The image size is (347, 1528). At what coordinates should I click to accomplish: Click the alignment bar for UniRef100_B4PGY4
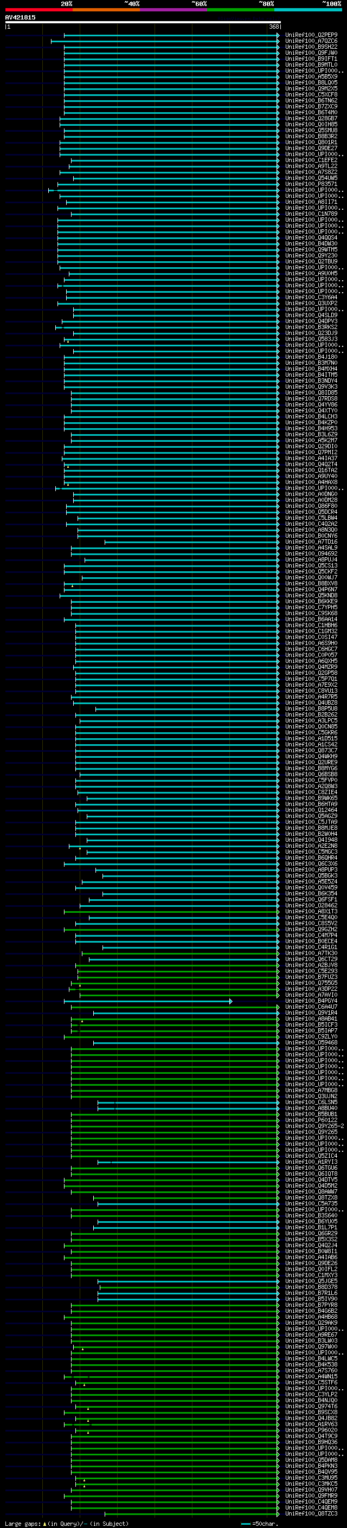click(x=149, y=1001)
